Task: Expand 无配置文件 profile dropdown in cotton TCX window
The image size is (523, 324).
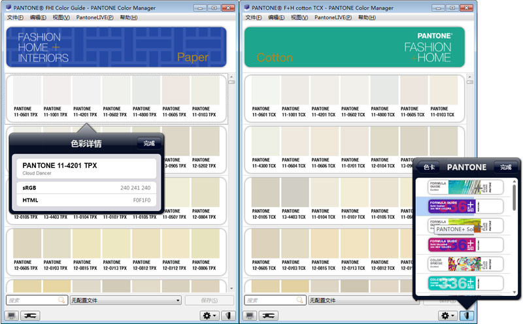Action: [363, 300]
